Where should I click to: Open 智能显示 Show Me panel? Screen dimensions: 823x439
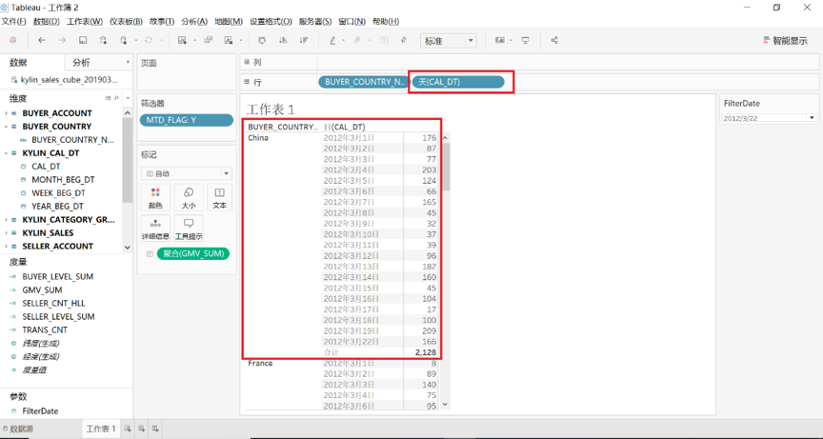785,41
